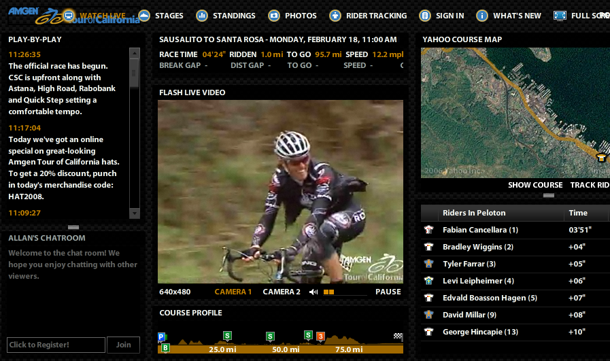Screen dimensions: 610x361
Task: Select rider David Millar (9)
Action: tap(469, 315)
